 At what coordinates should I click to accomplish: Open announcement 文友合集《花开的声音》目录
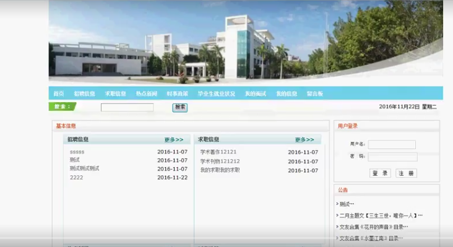pyautogui.click(x=374, y=227)
